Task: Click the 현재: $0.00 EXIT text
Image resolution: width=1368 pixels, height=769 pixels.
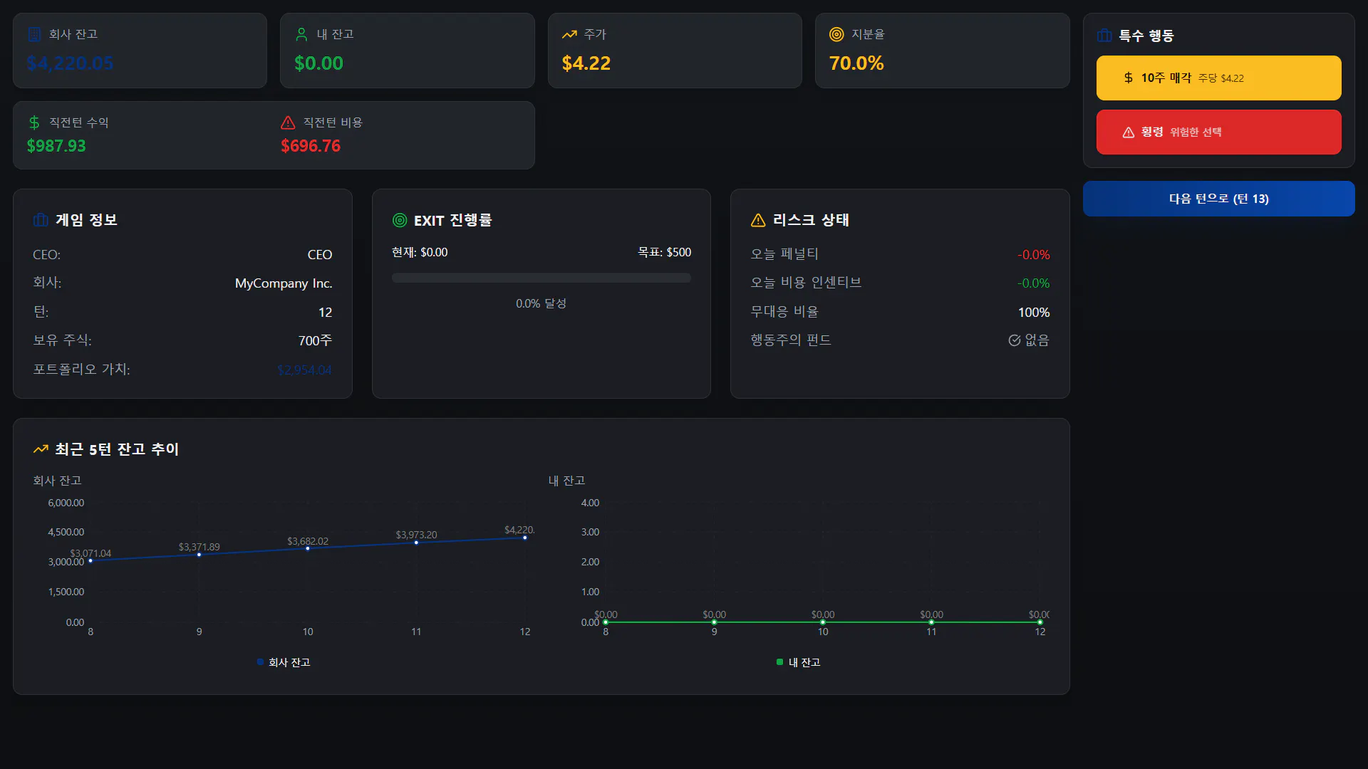Action: click(x=420, y=252)
